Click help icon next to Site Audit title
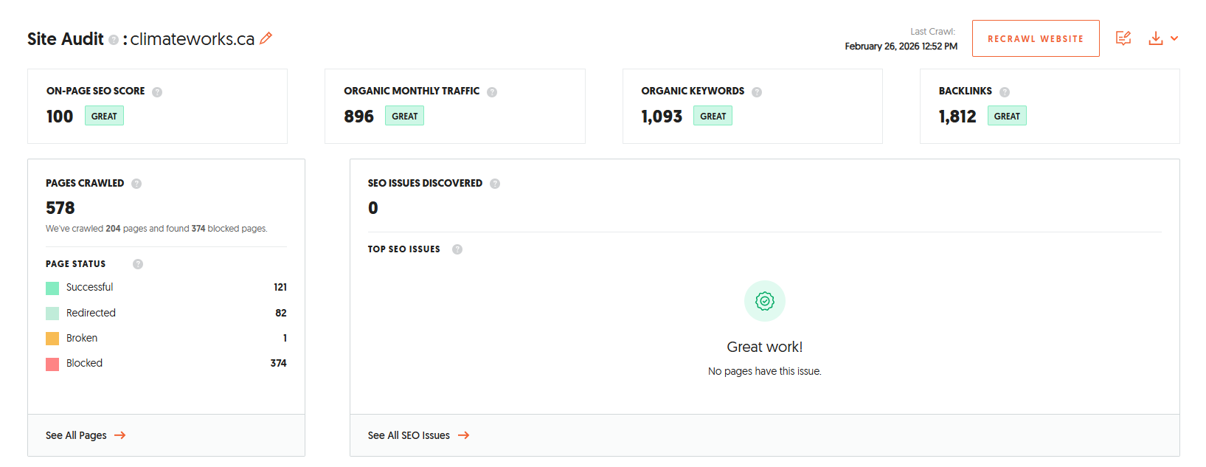This screenshot has width=1206, height=467. tap(114, 40)
